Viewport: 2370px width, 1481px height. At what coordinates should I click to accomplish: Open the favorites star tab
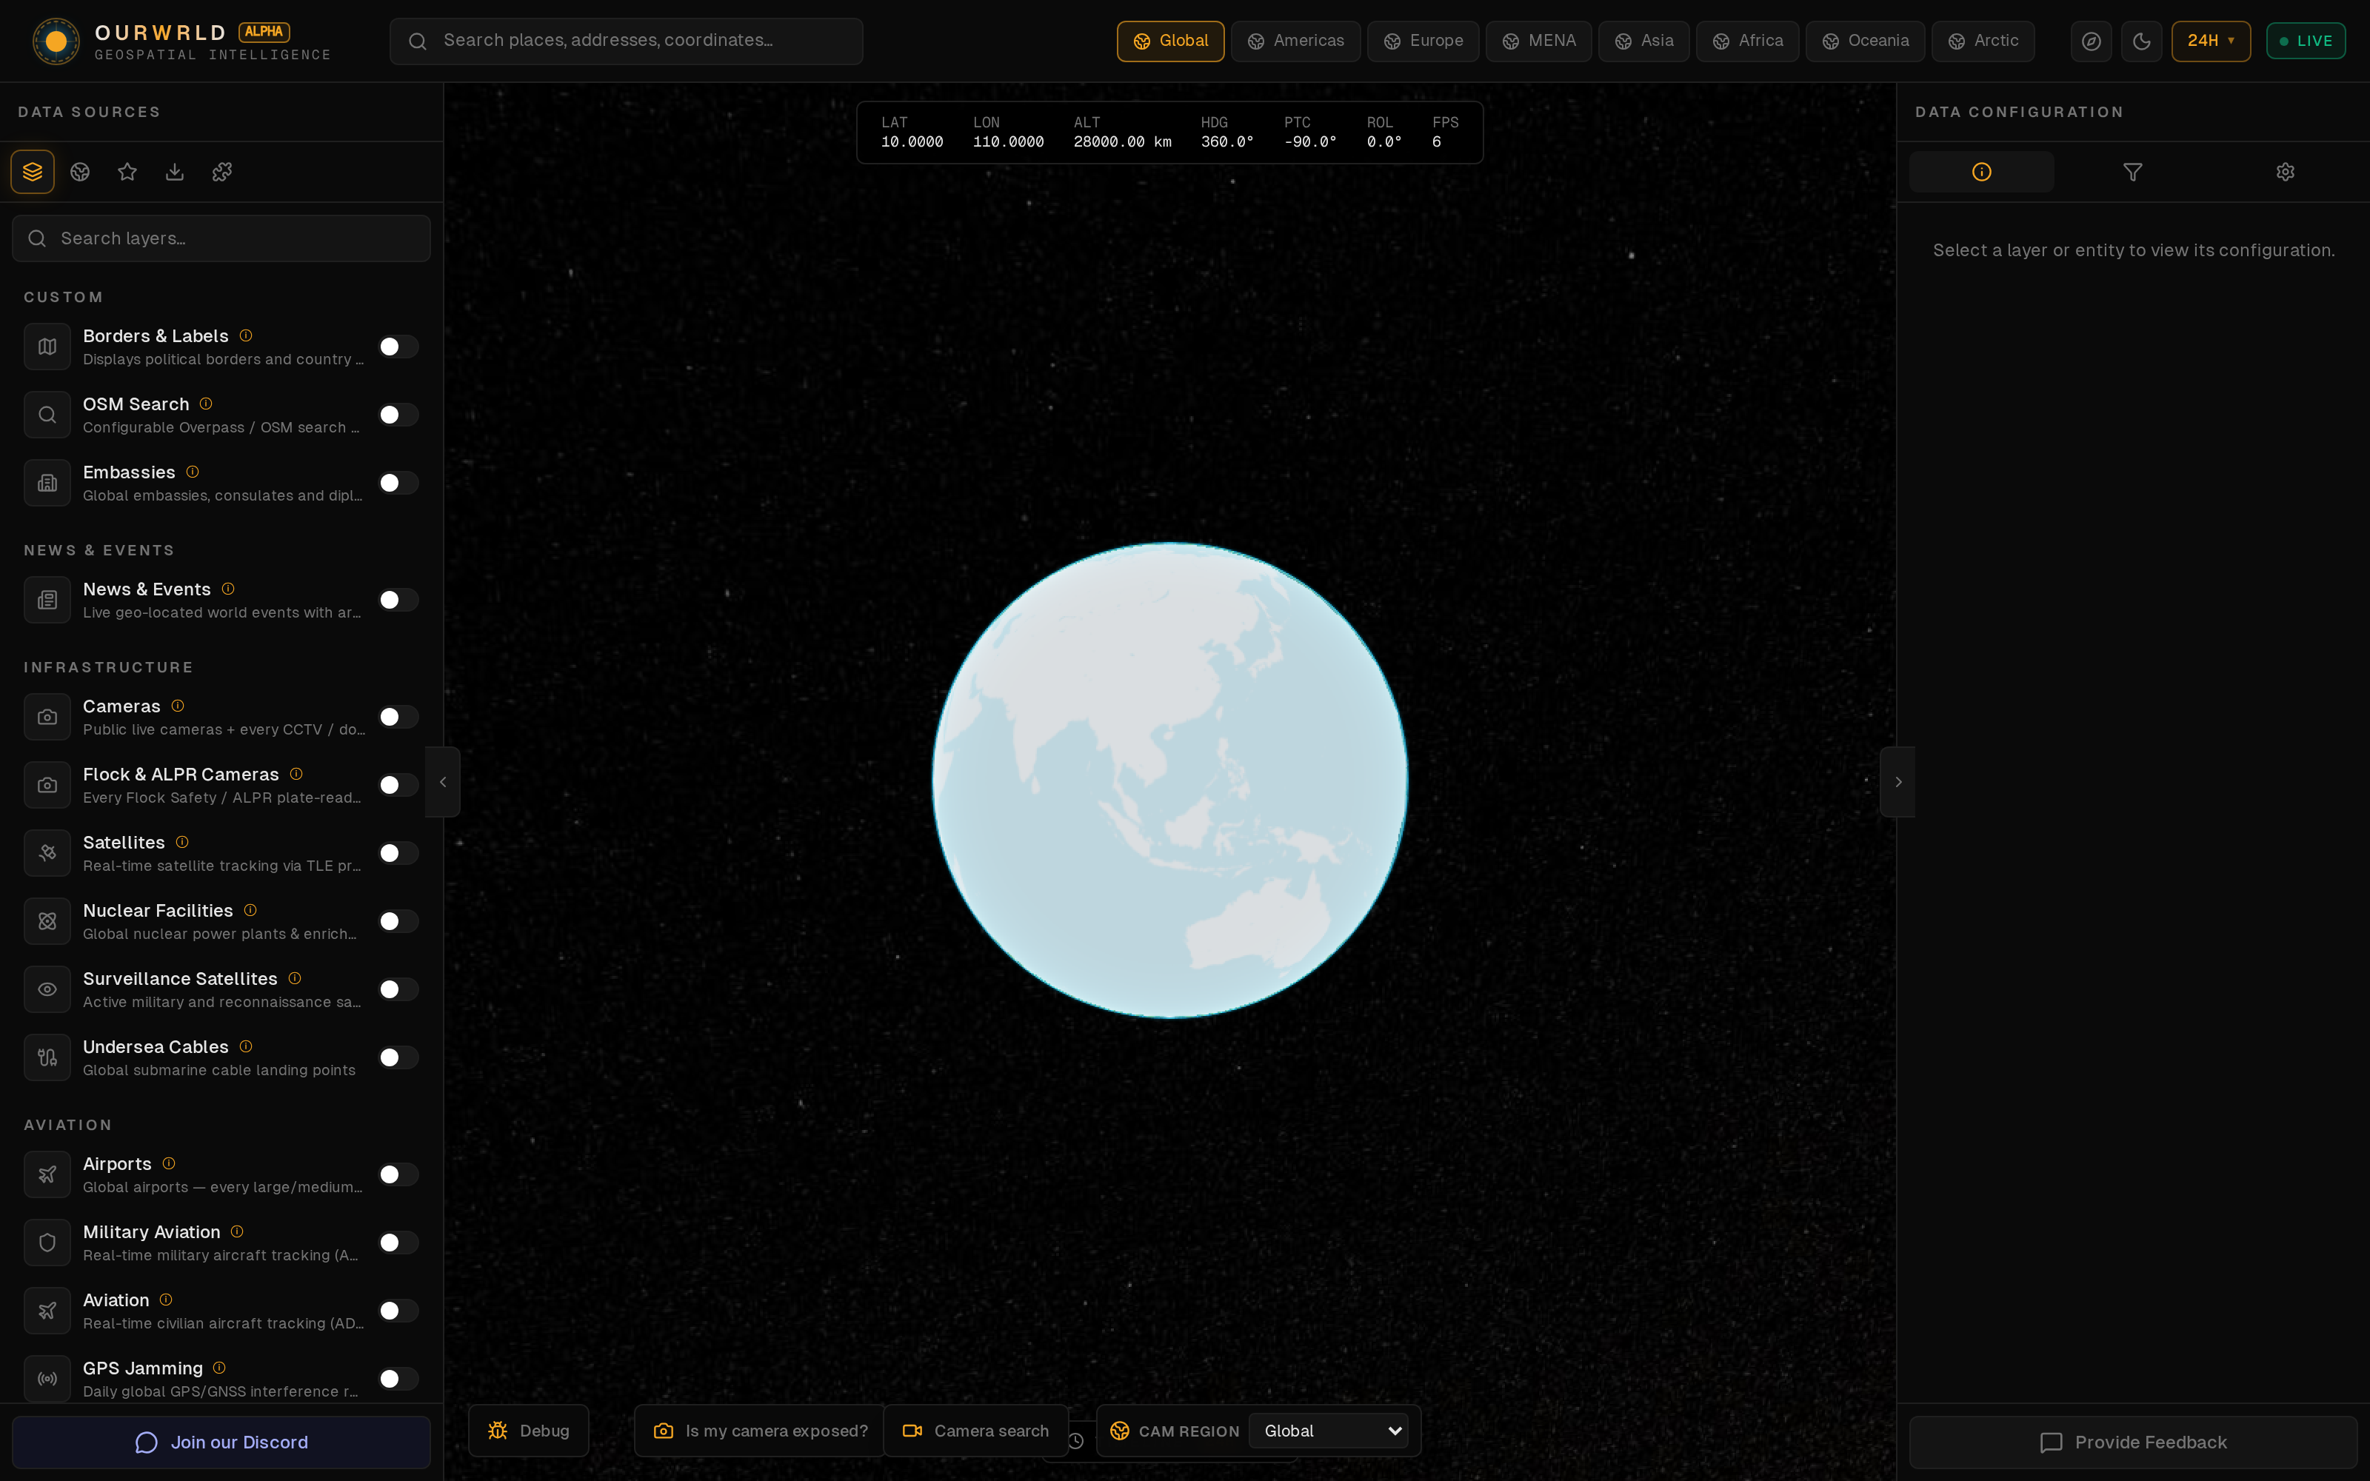pyautogui.click(x=127, y=171)
